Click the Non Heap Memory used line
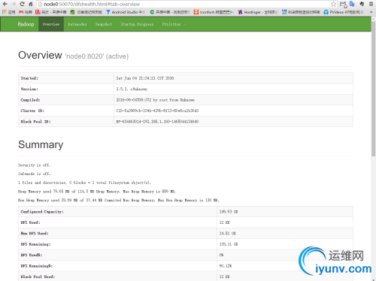This screenshot has height=281, width=376. coord(119,200)
